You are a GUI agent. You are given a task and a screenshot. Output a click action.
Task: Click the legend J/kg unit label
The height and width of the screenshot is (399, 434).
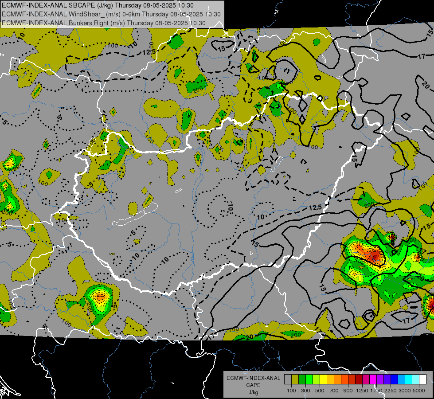(x=253, y=392)
